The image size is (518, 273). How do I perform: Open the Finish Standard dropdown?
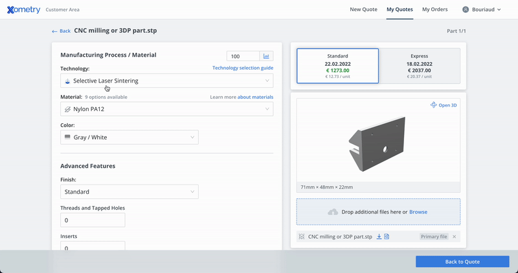click(129, 192)
